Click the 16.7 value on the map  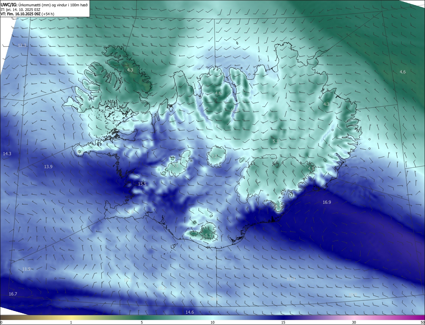(13, 294)
